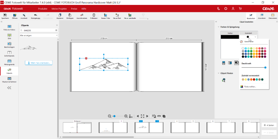This screenshot has height=139, width=278.
Task: Pick the orange swatch in Zuletzt verwendet
Action: tap(251, 80)
